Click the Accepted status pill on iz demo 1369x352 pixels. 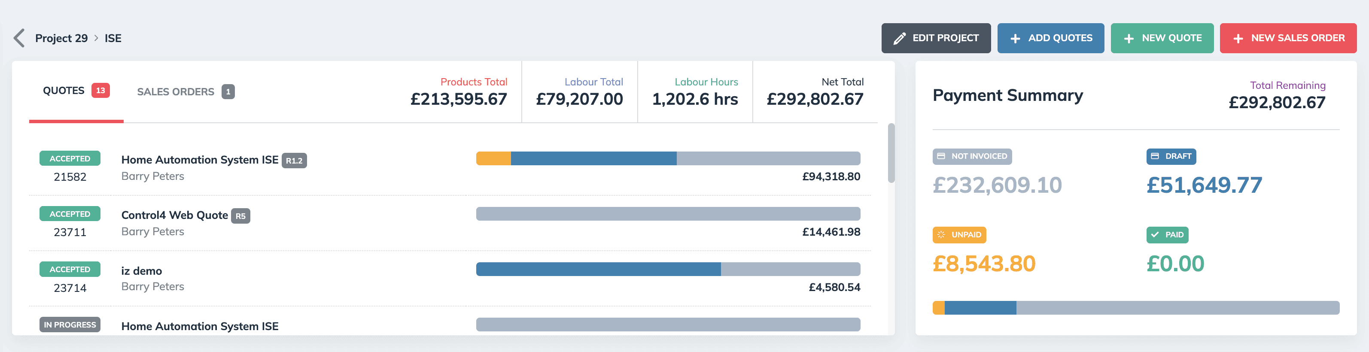click(70, 269)
